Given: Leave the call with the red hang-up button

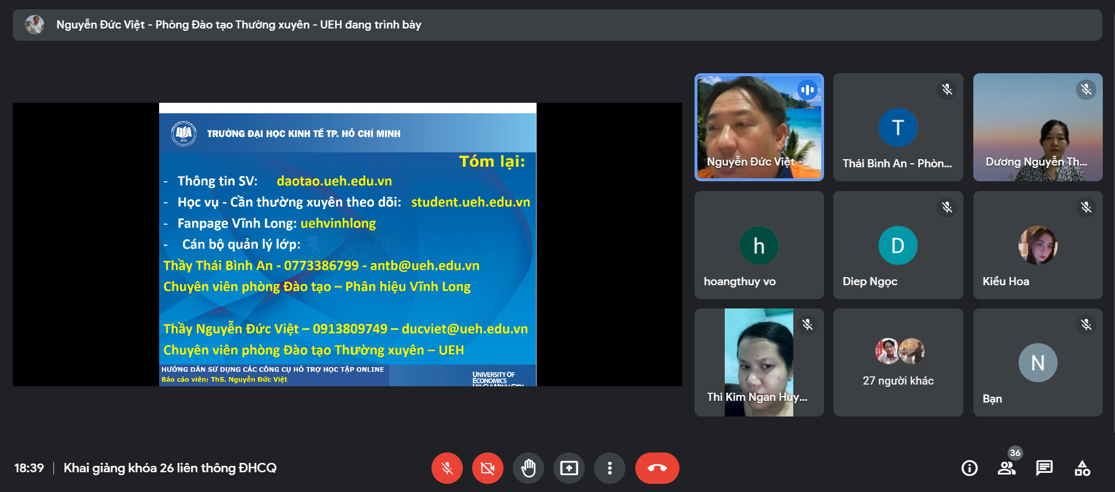Looking at the screenshot, I should pyautogui.click(x=657, y=468).
